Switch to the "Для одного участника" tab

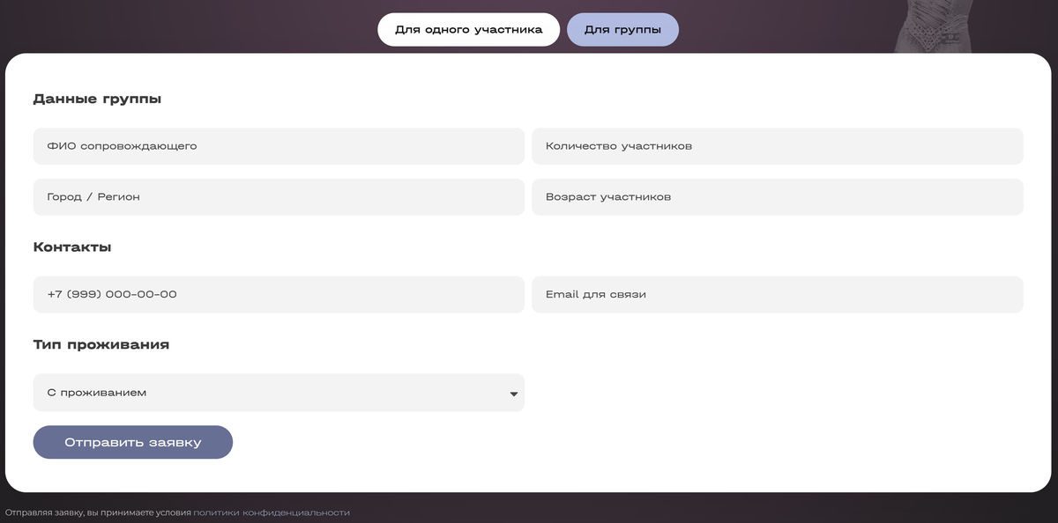(x=468, y=29)
